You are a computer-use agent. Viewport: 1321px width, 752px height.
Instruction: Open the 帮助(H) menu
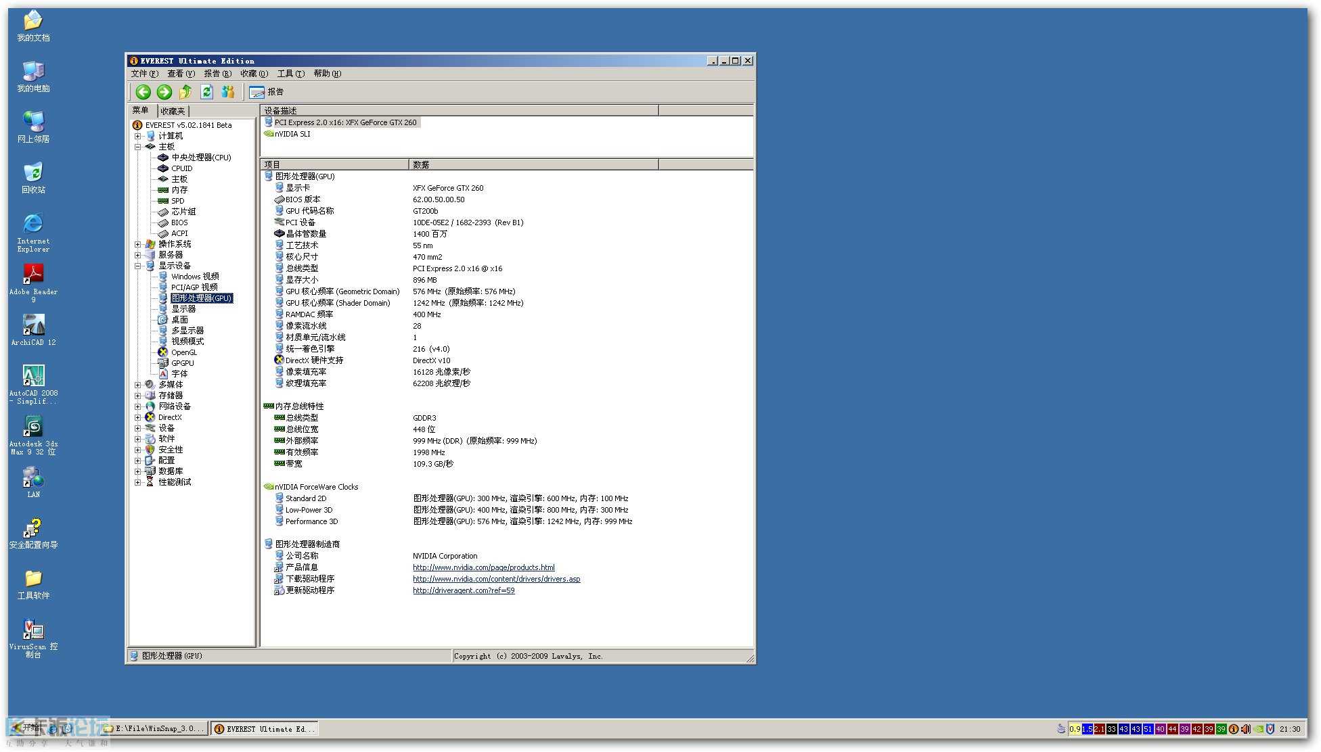327,74
